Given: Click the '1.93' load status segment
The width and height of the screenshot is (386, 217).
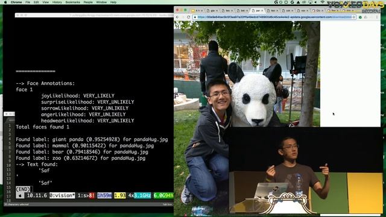Looking at the screenshot, I should tap(120, 195).
